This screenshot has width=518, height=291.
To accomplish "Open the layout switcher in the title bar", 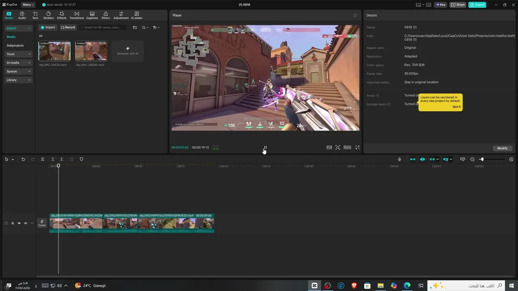I will 420,5.
